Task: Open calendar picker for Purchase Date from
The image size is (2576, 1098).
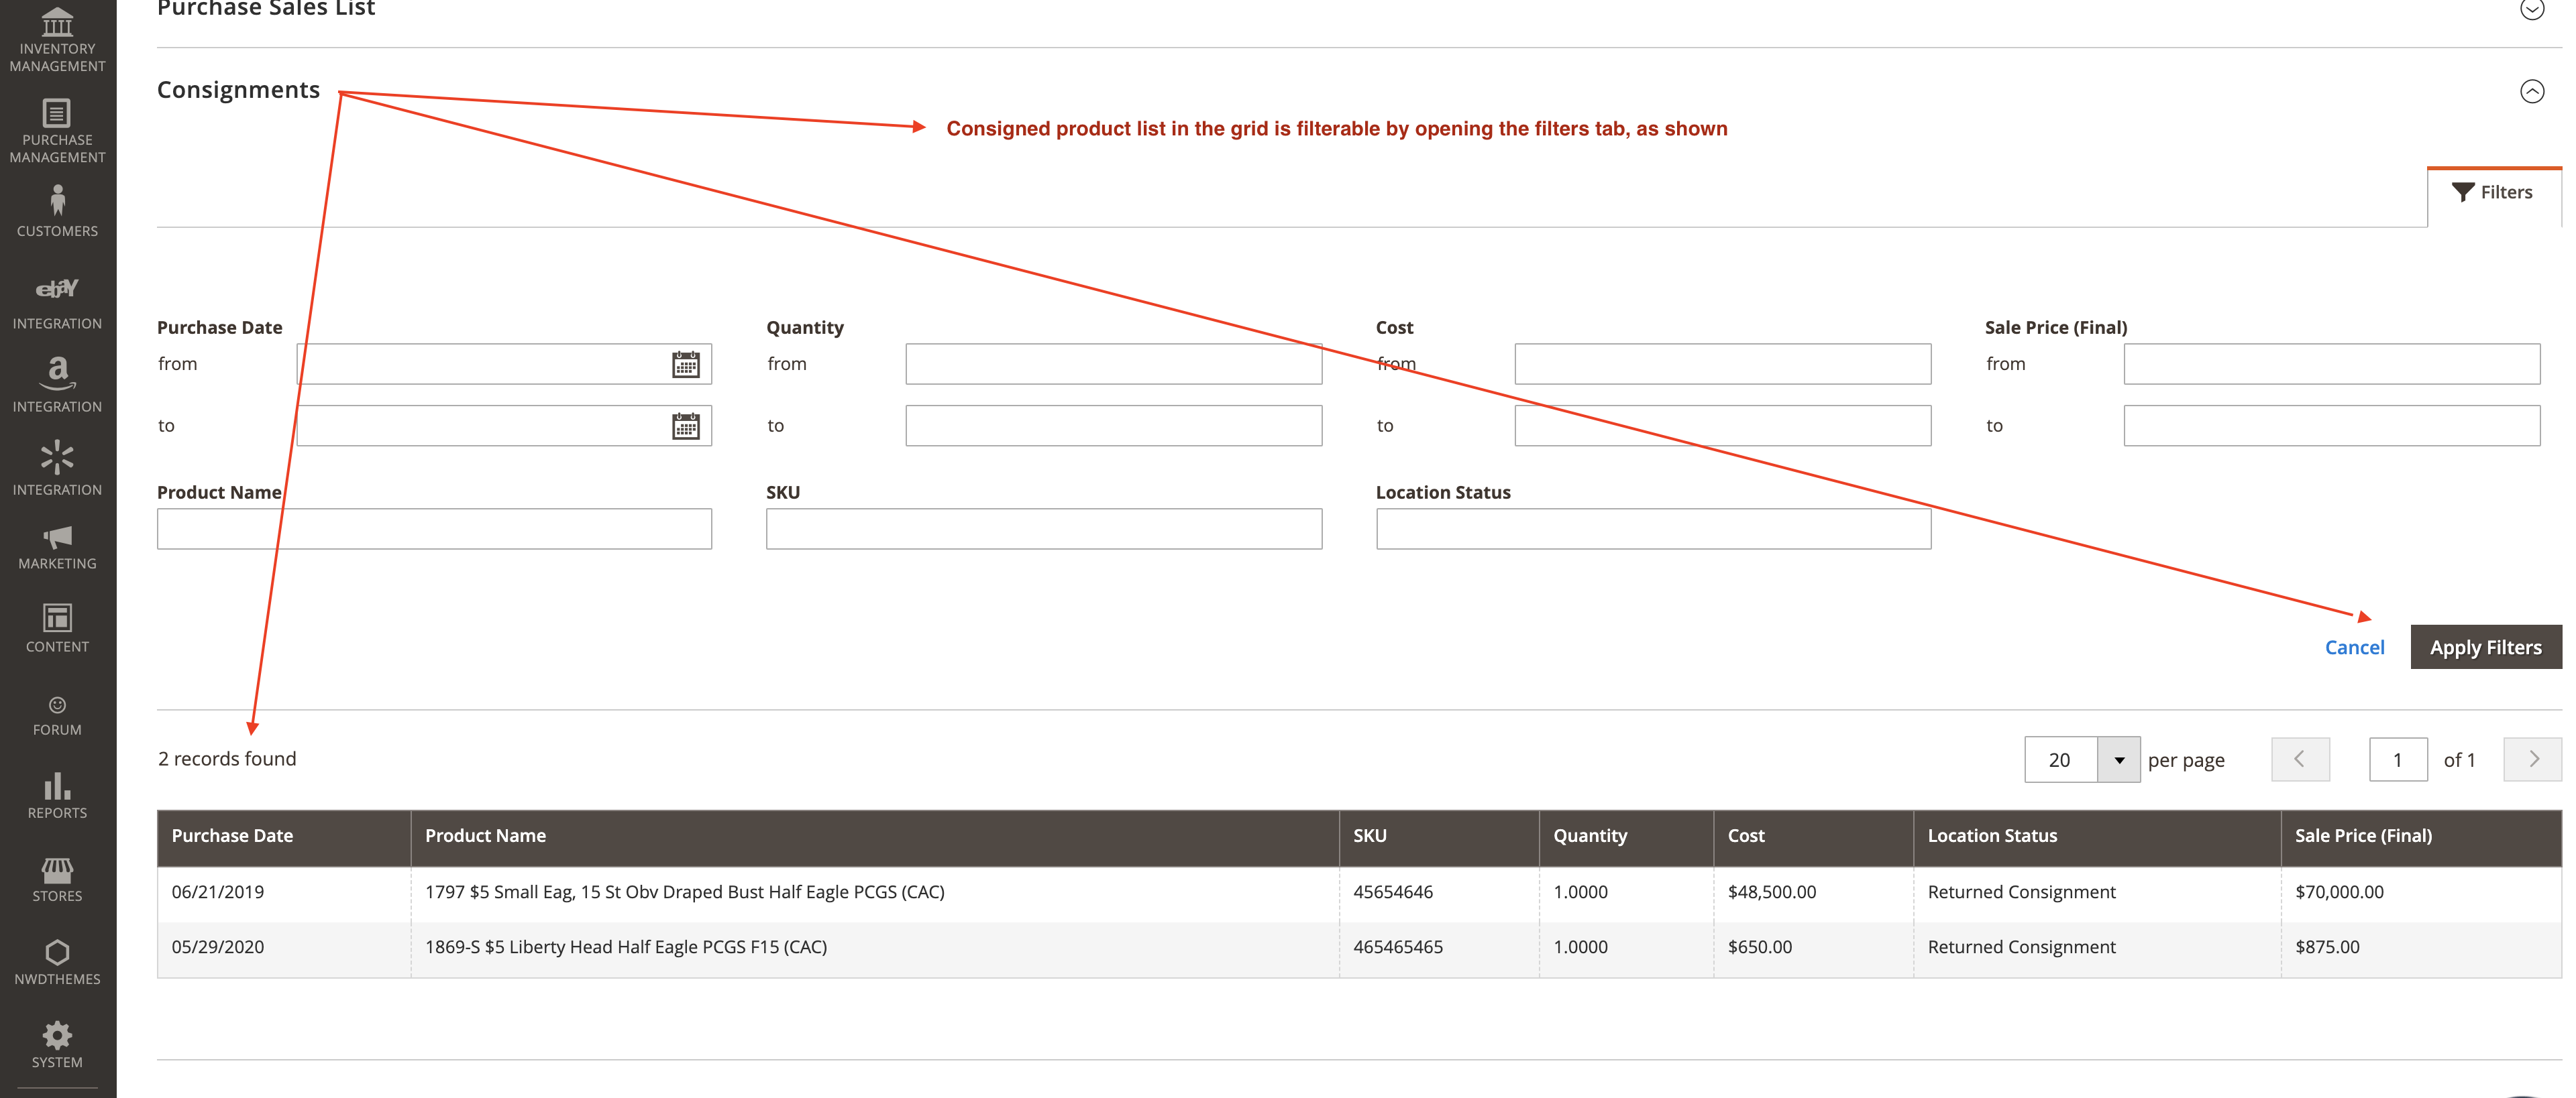Action: point(685,365)
